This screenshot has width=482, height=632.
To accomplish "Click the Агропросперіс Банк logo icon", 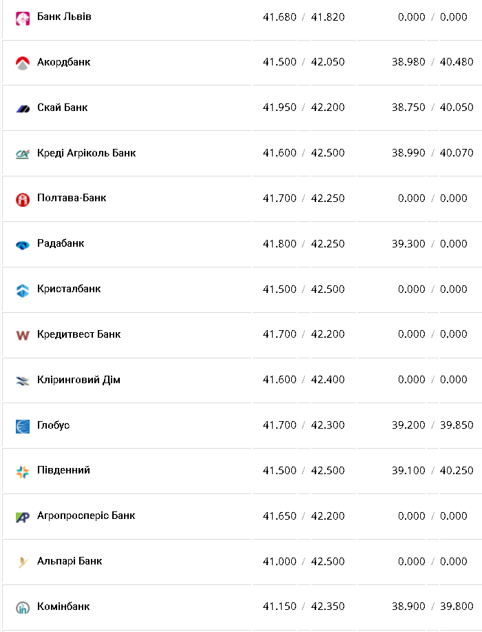I will pos(23,517).
